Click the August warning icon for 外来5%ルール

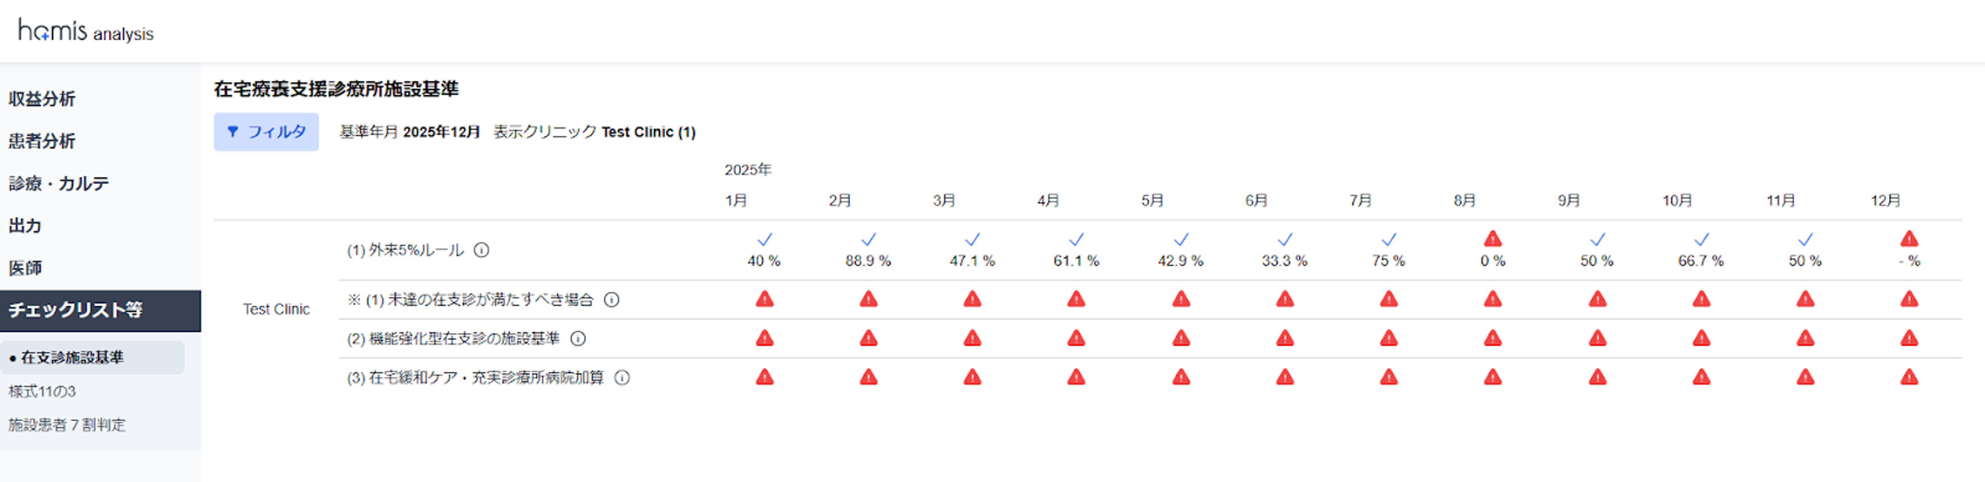point(1492,238)
